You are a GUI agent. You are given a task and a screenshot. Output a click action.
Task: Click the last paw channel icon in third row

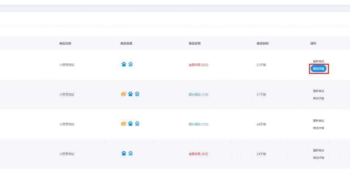click(137, 124)
